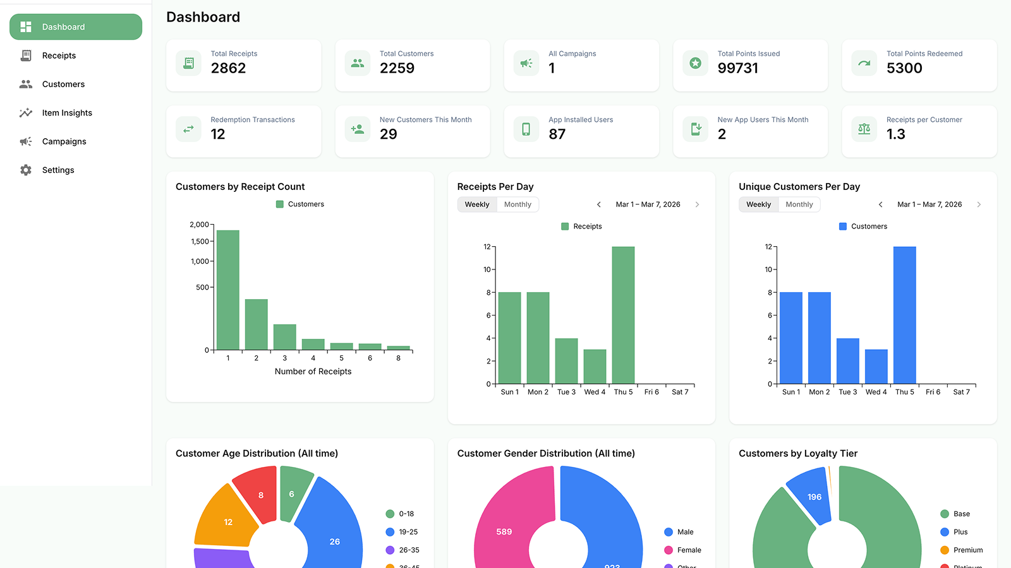The height and width of the screenshot is (568, 1011).
Task: Click the Total Points Issued star icon
Action: 696,63
